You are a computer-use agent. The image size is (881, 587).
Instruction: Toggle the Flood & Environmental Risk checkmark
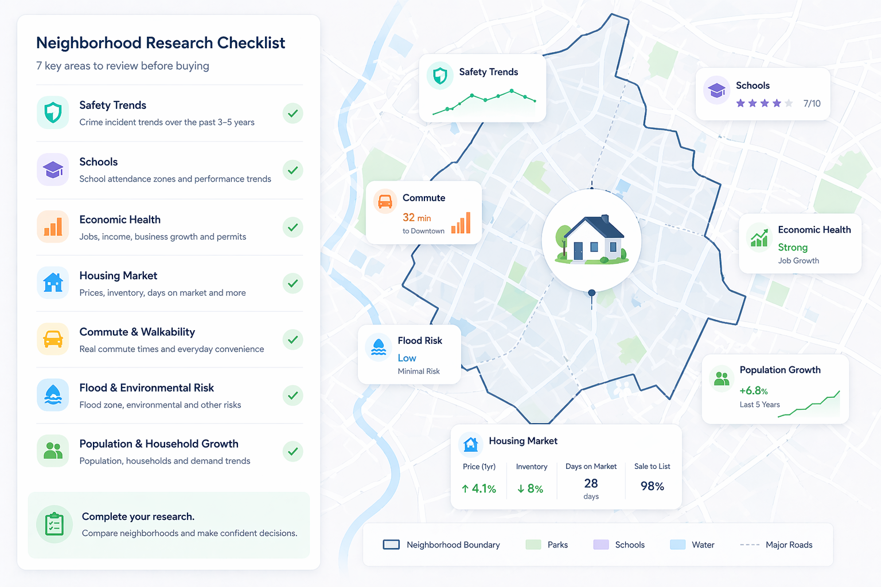(293, 395)
